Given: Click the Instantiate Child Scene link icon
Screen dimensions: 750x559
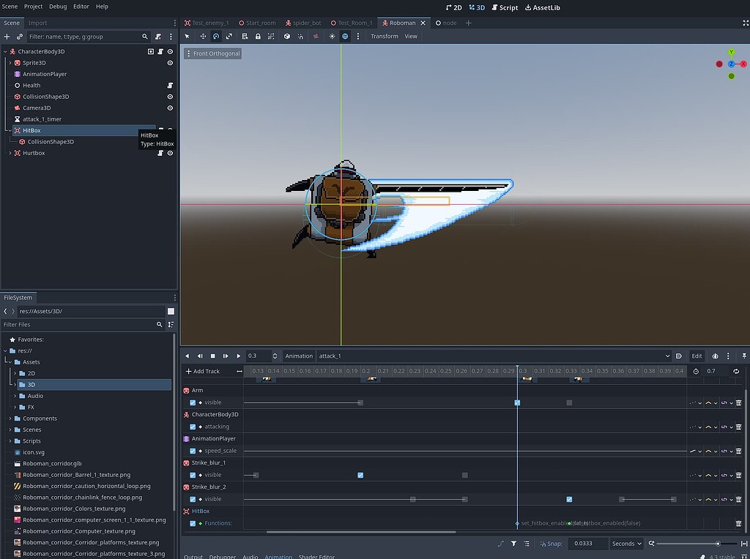Looking at the screenshot, I should pyautogui.click(x=20, y=36).
